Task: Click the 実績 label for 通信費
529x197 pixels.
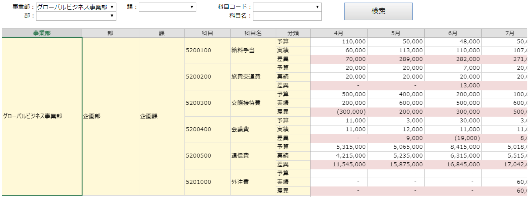Action: 293,156
